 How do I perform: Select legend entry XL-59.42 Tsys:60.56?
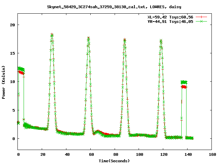click(x=170, y=17)
